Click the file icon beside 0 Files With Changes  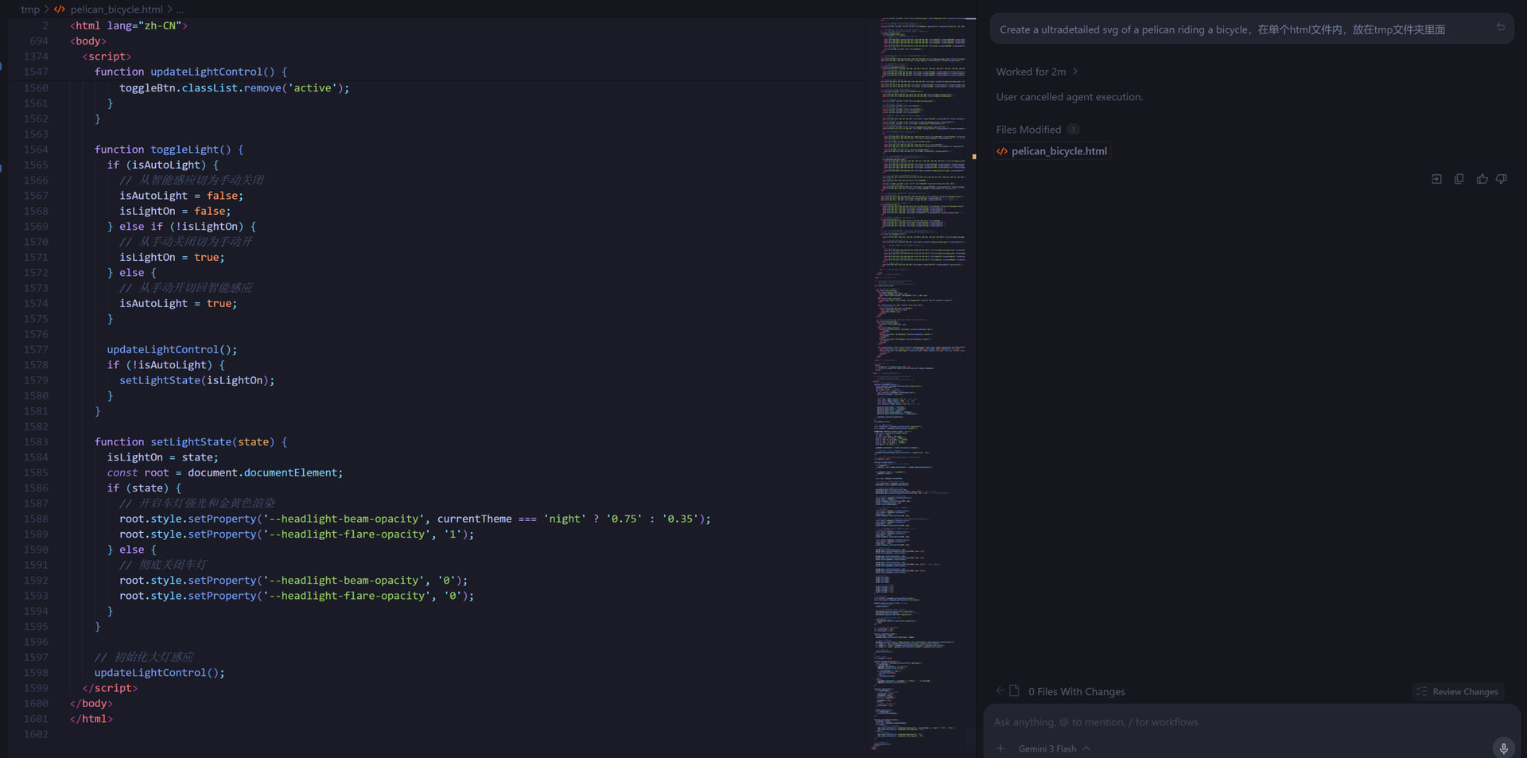[x=1014, y=690]
